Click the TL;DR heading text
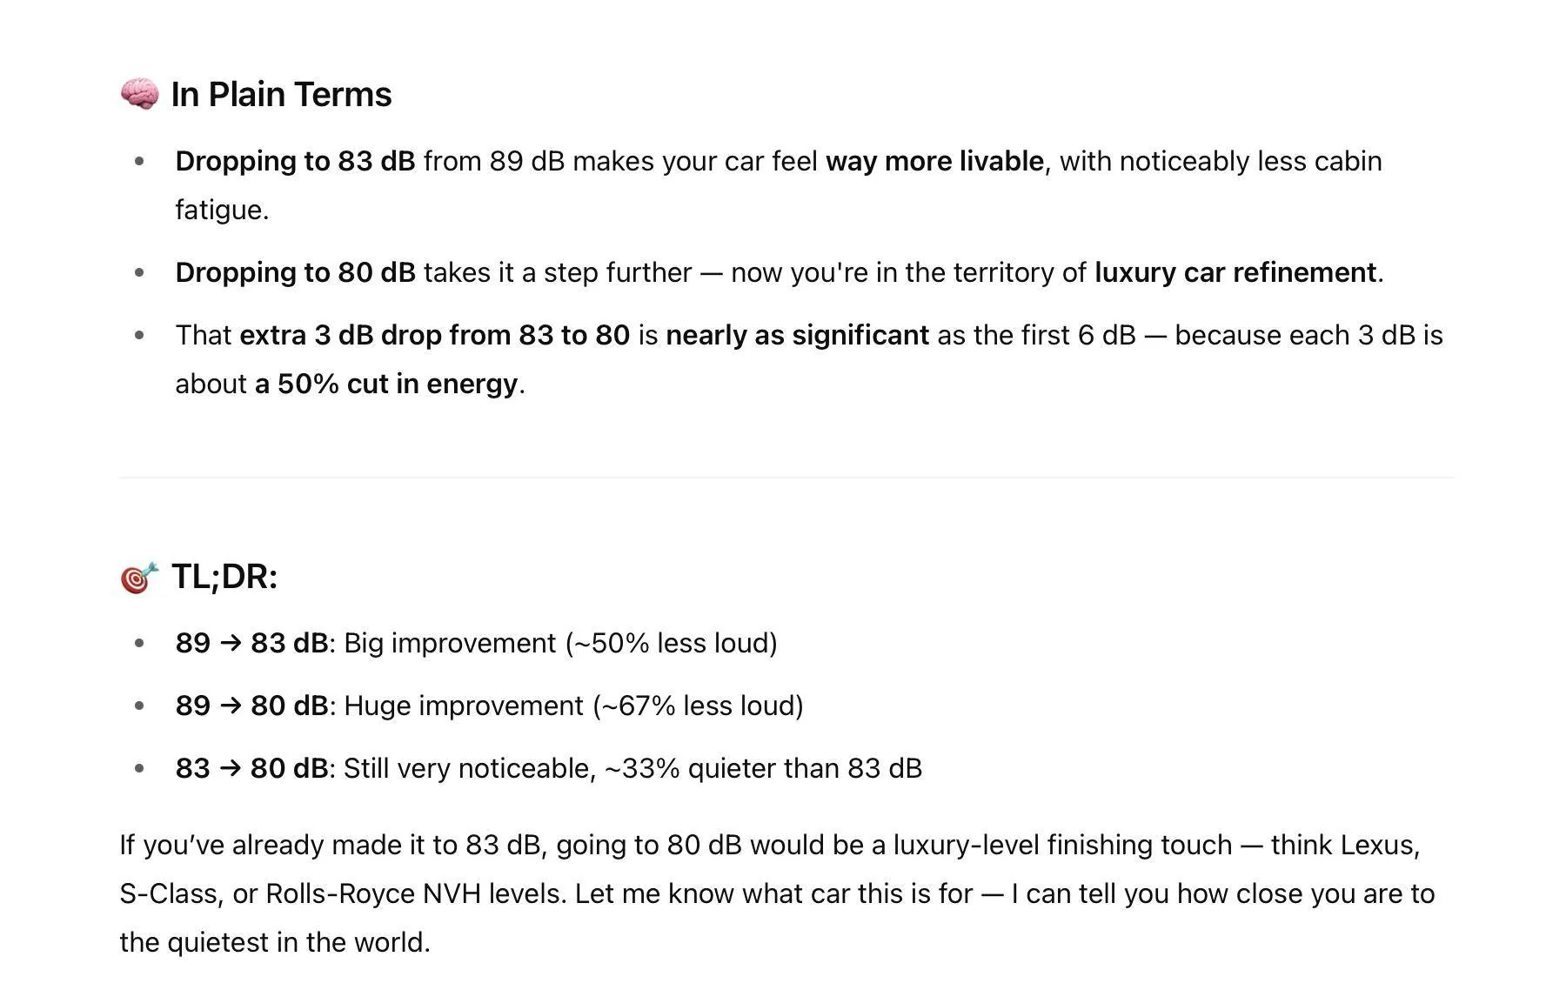The image size is (1566, 990). [224, 577]
